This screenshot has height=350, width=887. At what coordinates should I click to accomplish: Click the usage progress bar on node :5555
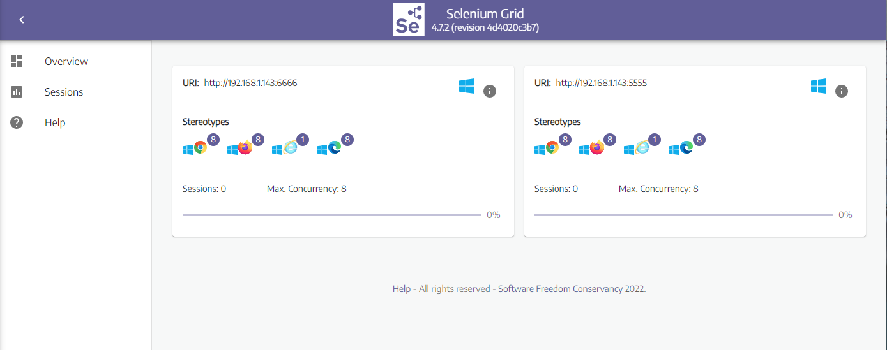click(x=684, y=215)
